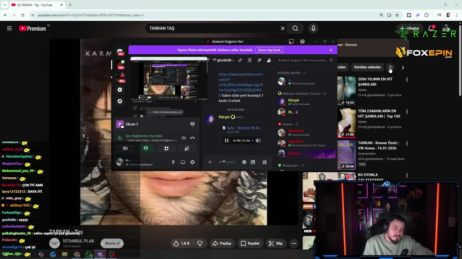Open options for 2006 YILININ EN HİT ŞARKILARI
Screen dimensions: 462x259
[407, 79]
